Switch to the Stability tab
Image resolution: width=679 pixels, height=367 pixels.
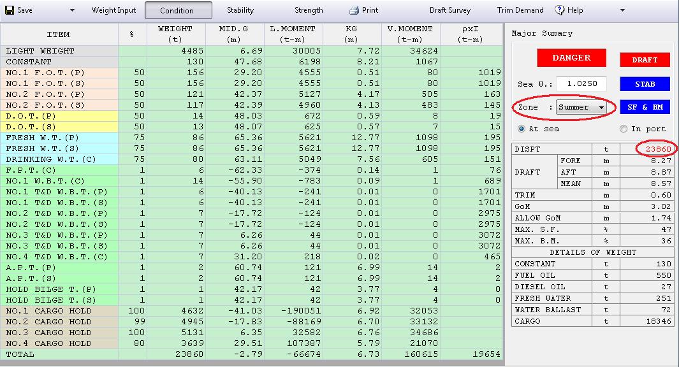coord(240,10)
